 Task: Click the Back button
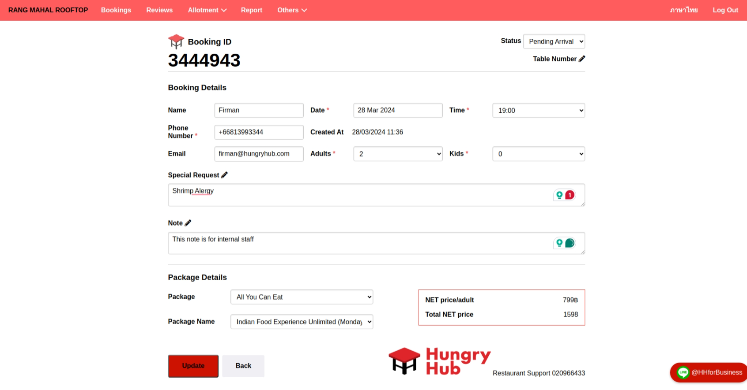[x=243, y=366]
